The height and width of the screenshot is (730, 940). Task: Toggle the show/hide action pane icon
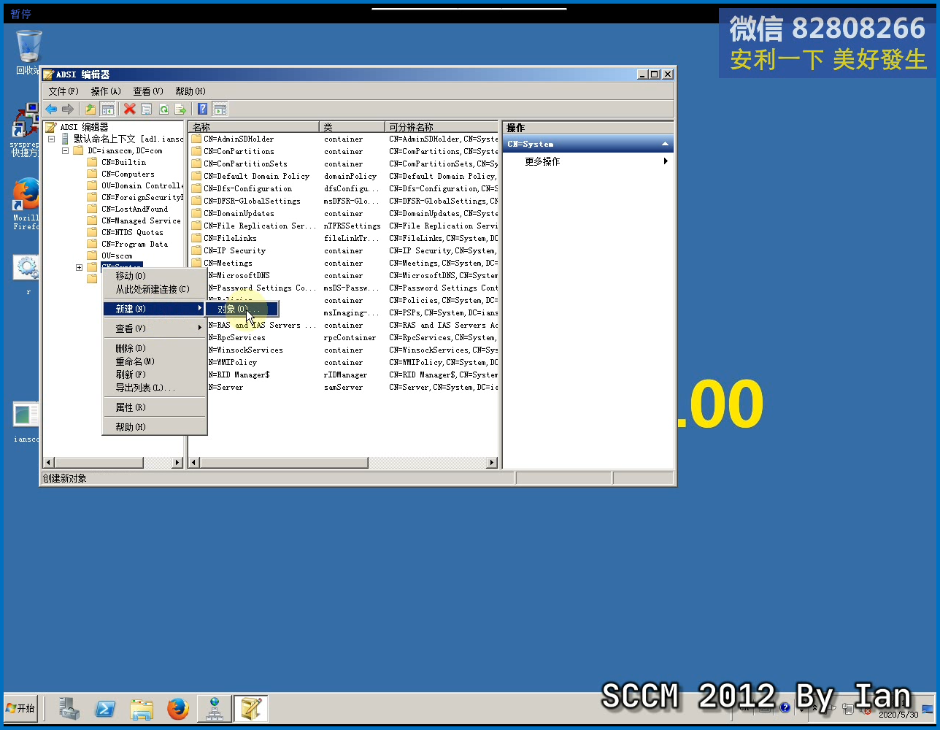(x=220, y=109)
